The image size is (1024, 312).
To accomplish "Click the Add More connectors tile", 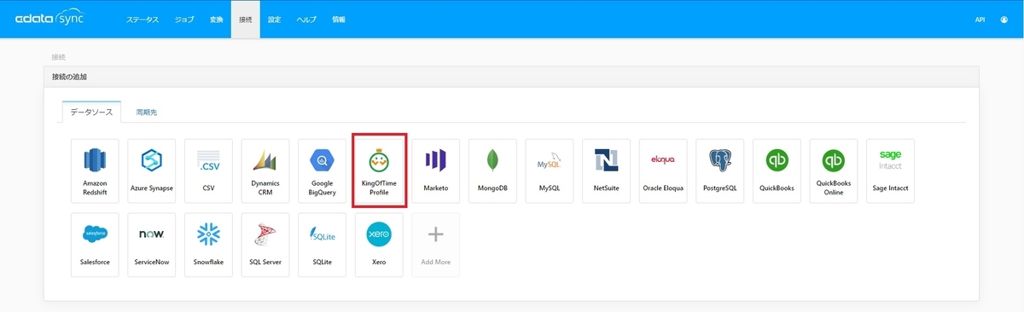I will (436, 245).
